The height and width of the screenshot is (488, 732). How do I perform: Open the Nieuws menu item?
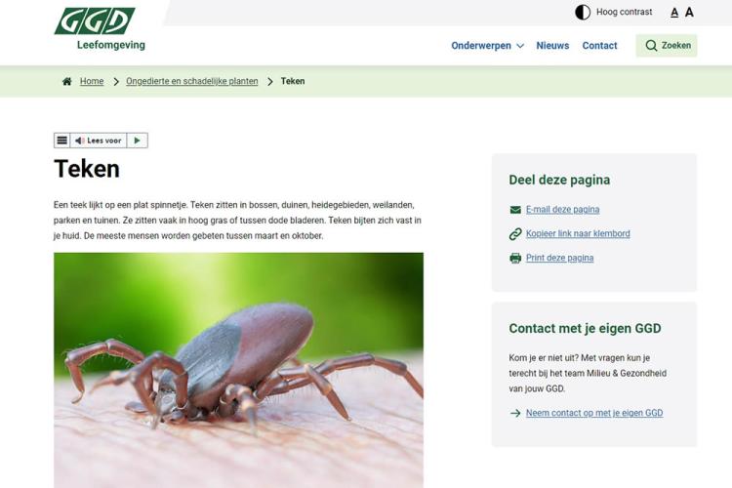552,46
